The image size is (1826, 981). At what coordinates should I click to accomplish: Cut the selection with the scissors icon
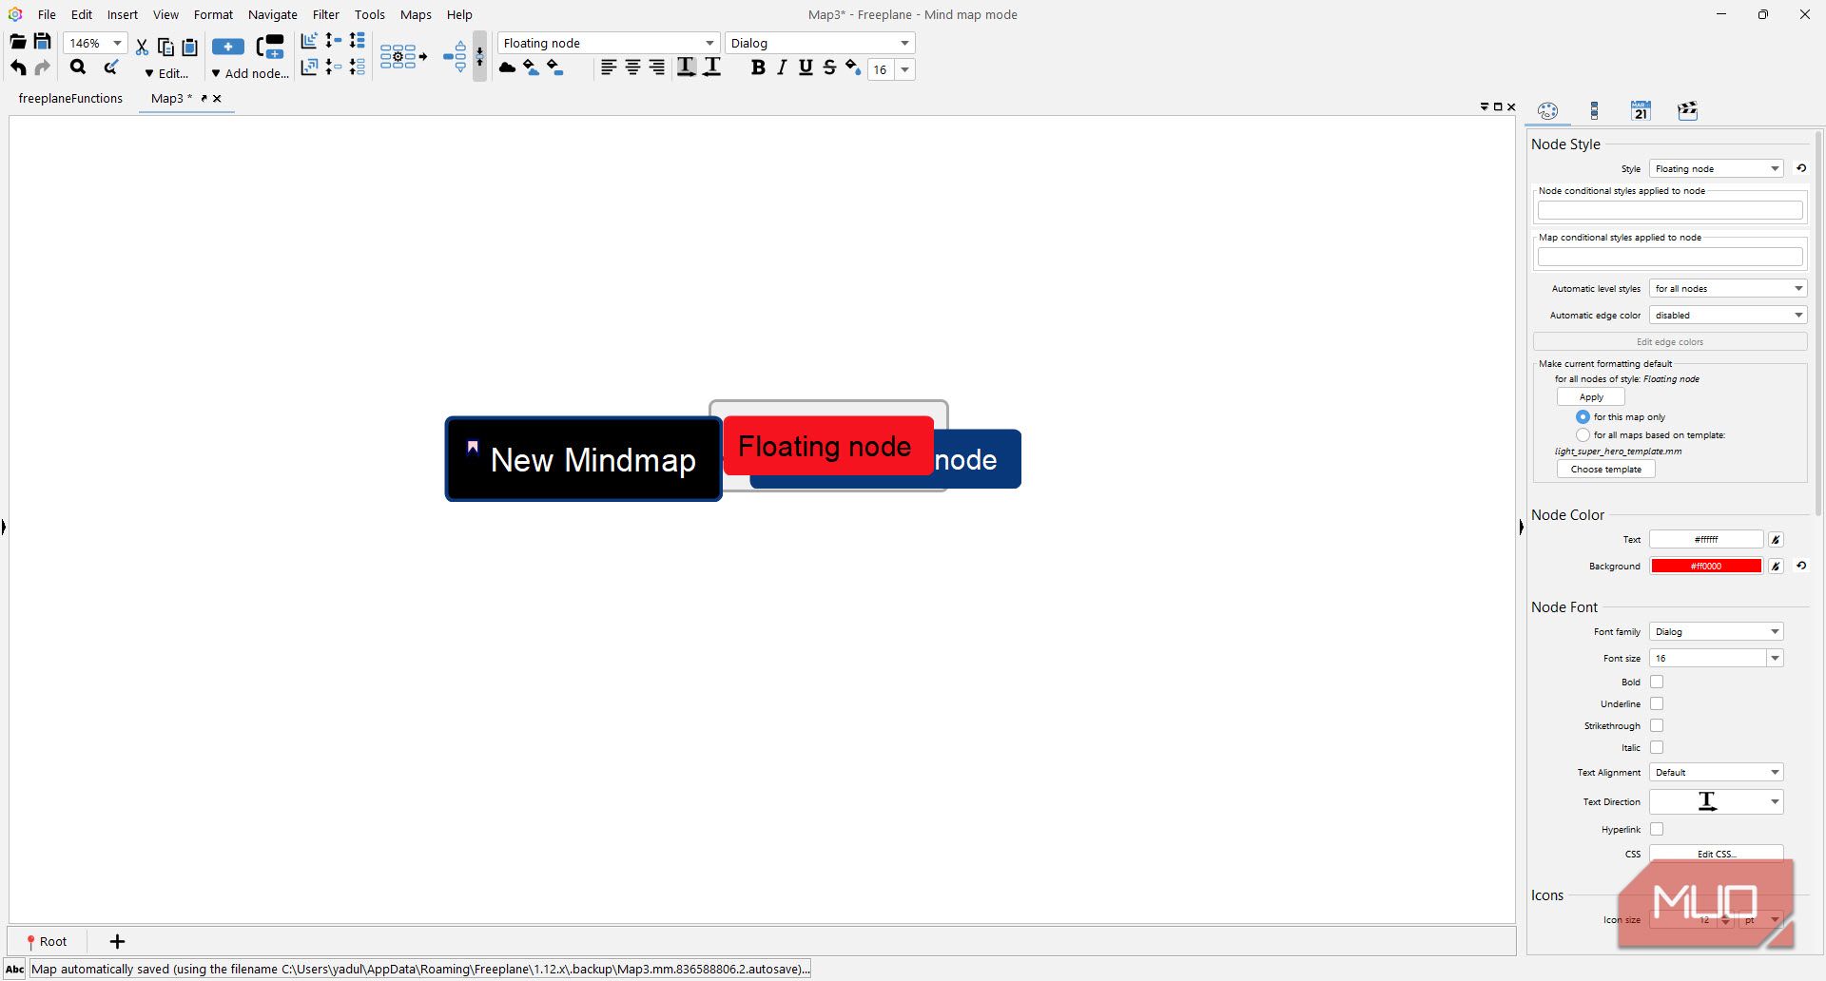(142, 47)
